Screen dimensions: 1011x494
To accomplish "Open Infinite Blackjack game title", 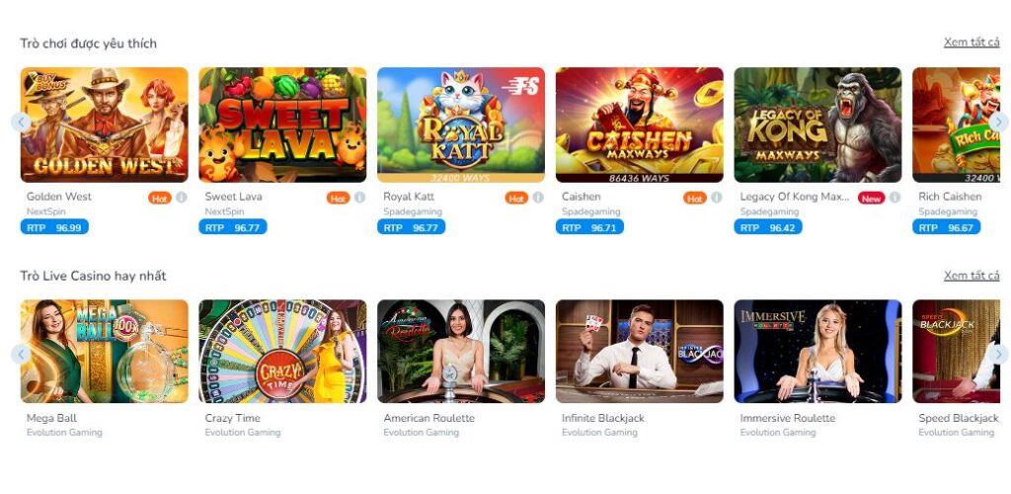I will pos(603,418).
